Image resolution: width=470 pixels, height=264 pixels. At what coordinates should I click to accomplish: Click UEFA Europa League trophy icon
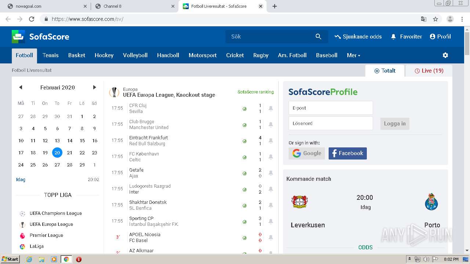(114, 92)
